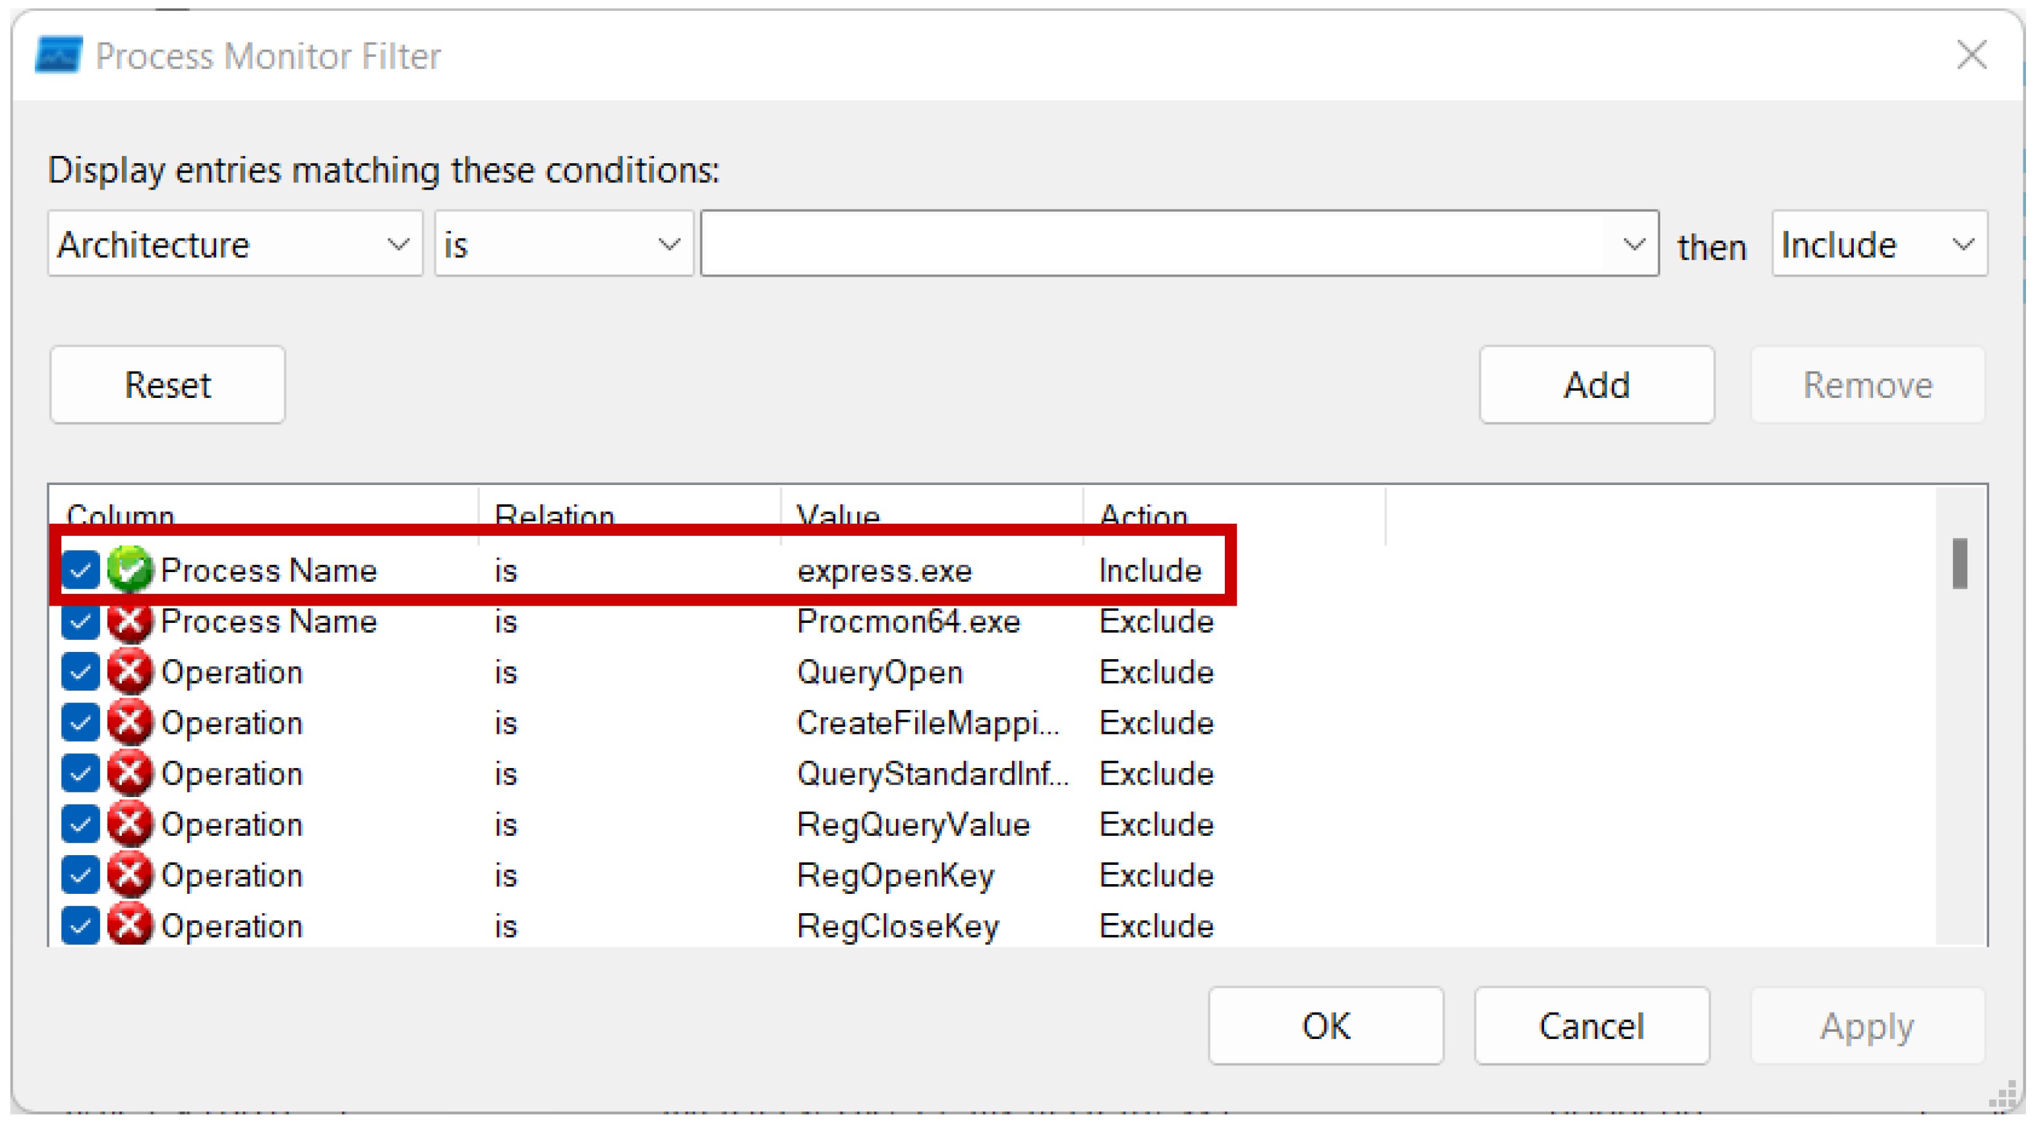The height and width of the screenshot is (1126, 2035).
Task: Toggle checkbox for QueryStandardInf... rule
Action: coord(81,774)
